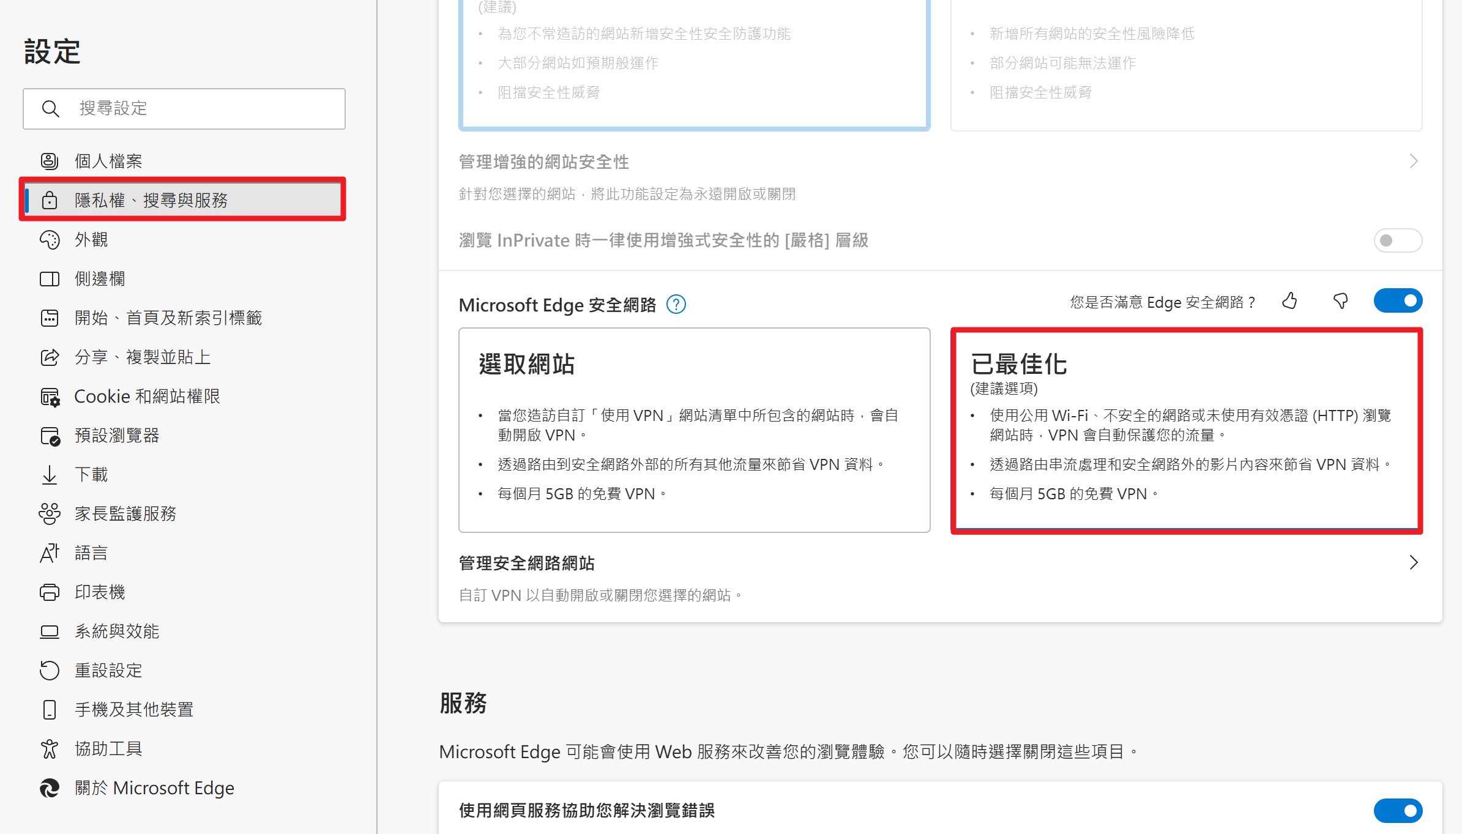Viewport: 1462px width, 834px height.
Task: Click the thumbs down feedback icon
Action: click(x=1340, y=301)
